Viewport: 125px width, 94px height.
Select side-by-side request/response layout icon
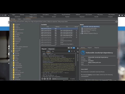tap(69, 48)
